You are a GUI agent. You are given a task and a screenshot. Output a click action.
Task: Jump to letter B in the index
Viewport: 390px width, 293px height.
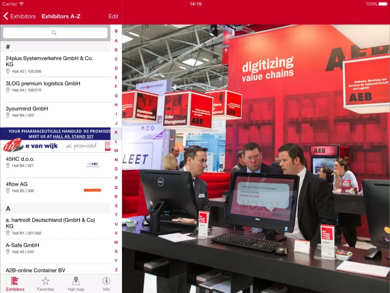pyautogui.click(x=116, y=50)
